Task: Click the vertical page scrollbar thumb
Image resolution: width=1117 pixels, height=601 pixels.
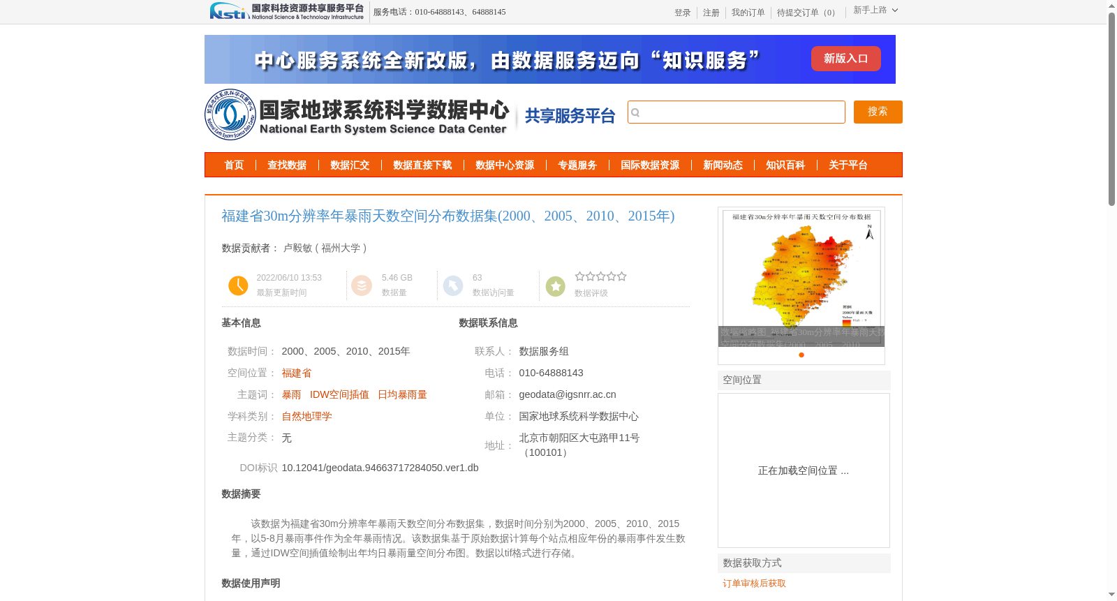Action: (1111, 108)
